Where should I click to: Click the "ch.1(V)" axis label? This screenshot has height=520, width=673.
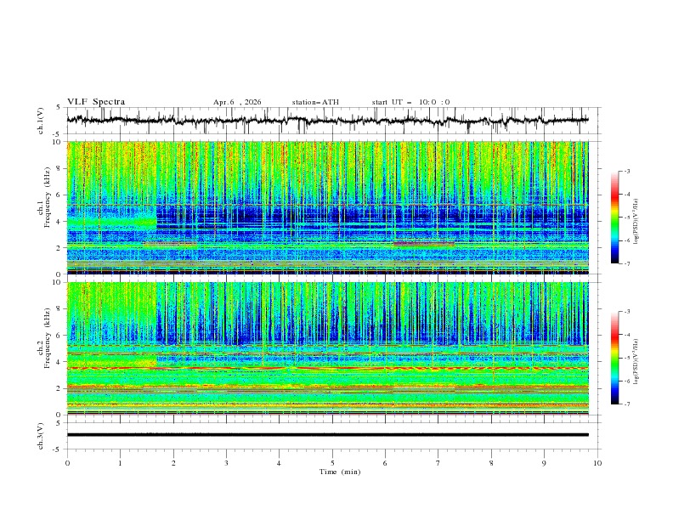[41, 121]
